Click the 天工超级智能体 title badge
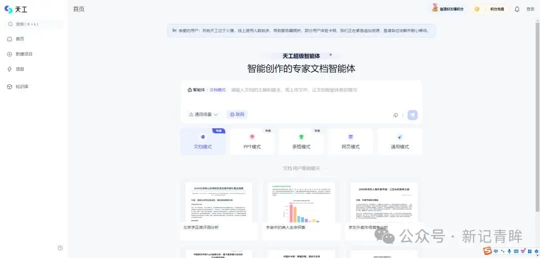 coord(301,56)
